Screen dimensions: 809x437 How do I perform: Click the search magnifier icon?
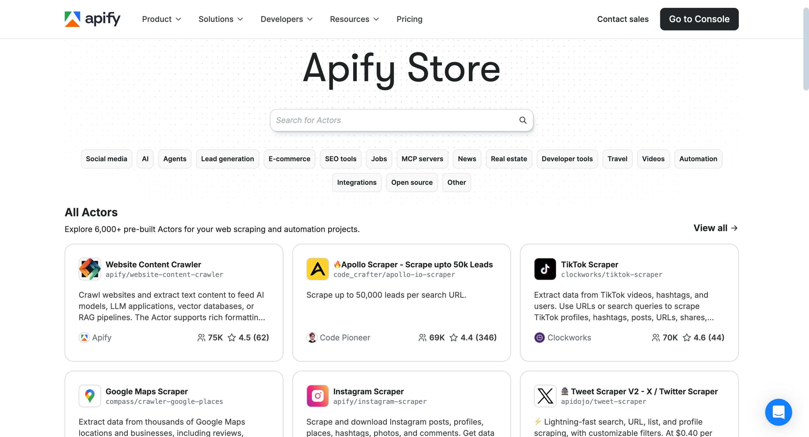(x=522, y=120)
